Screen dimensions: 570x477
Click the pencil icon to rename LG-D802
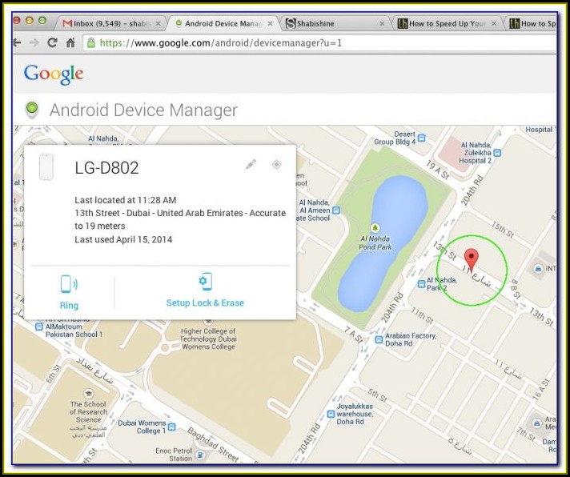click(x=251, y=164)
